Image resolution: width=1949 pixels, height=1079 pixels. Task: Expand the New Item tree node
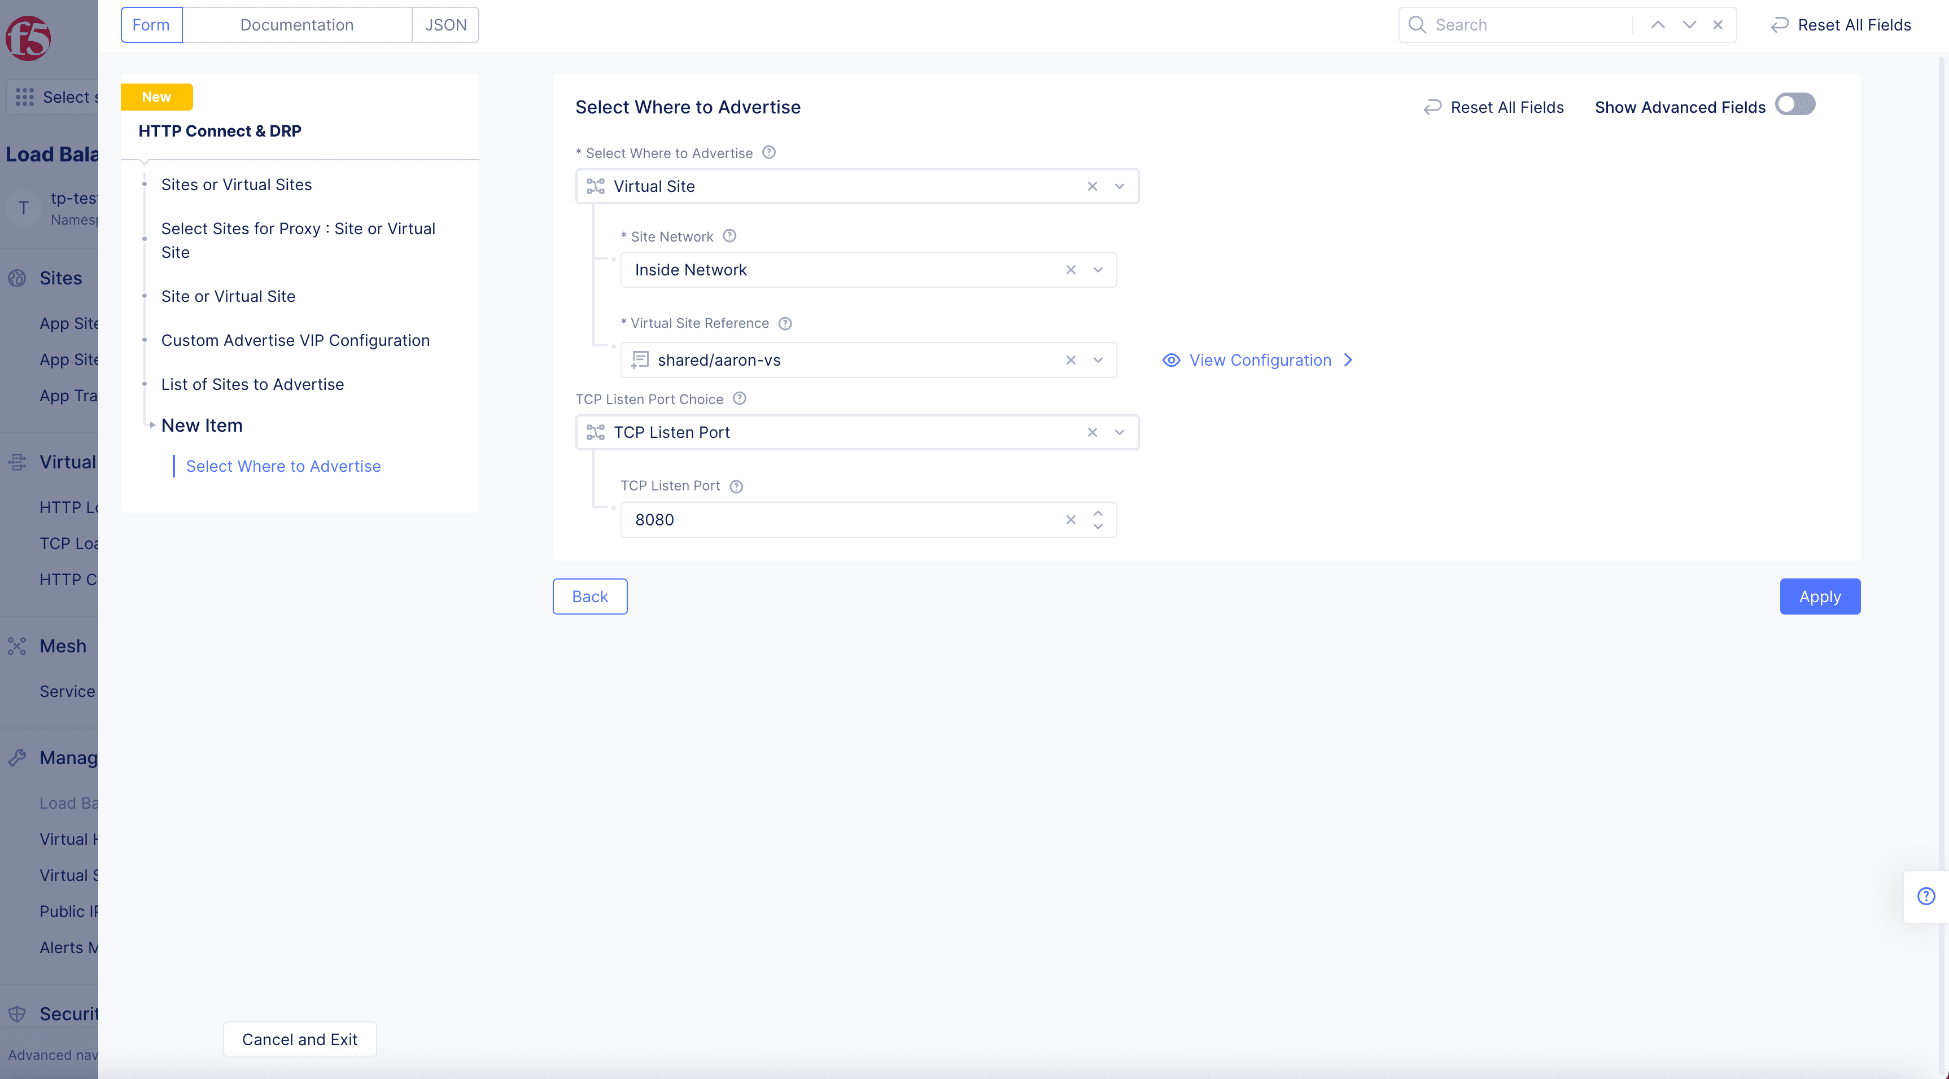pos(152,426)
